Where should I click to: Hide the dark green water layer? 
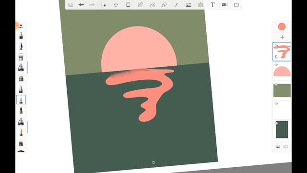pyautogui.click(x=276, y=123)
